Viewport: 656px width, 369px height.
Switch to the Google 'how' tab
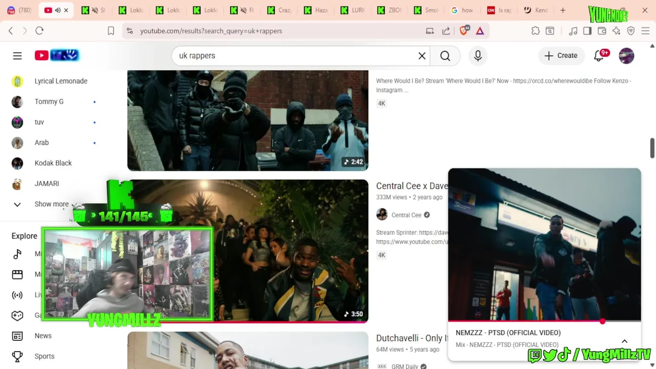[x=463, y=10]
